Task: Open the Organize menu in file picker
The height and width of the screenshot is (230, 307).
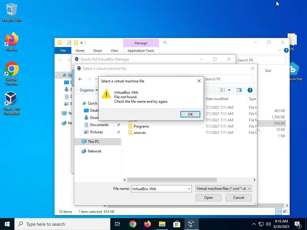Action: coord(89,90)
